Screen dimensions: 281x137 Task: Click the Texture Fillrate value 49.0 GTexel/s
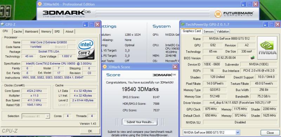264,83
